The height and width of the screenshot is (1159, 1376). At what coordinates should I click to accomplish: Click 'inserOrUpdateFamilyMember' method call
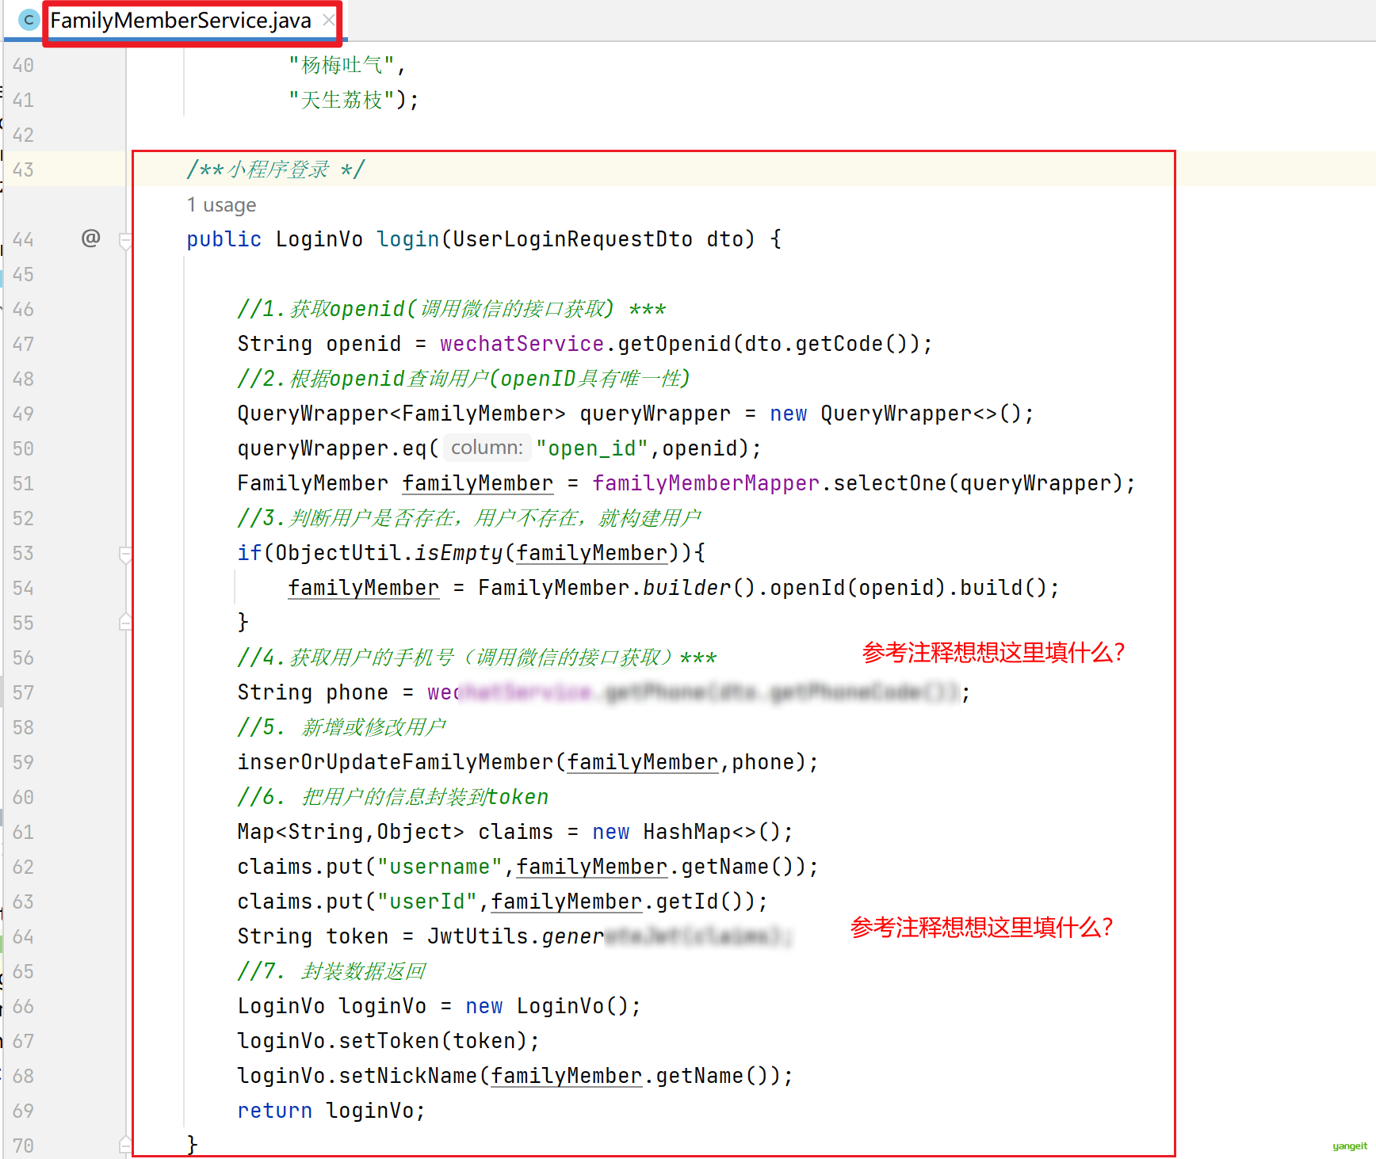[396, 762]
